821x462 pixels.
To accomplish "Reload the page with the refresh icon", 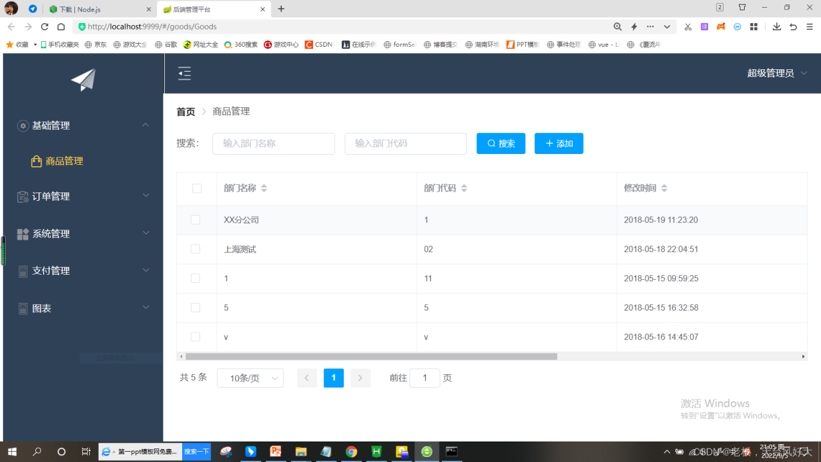I will coord(44,27).
